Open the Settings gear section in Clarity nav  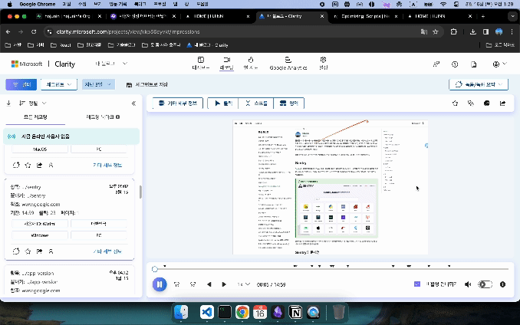point(323,64)
